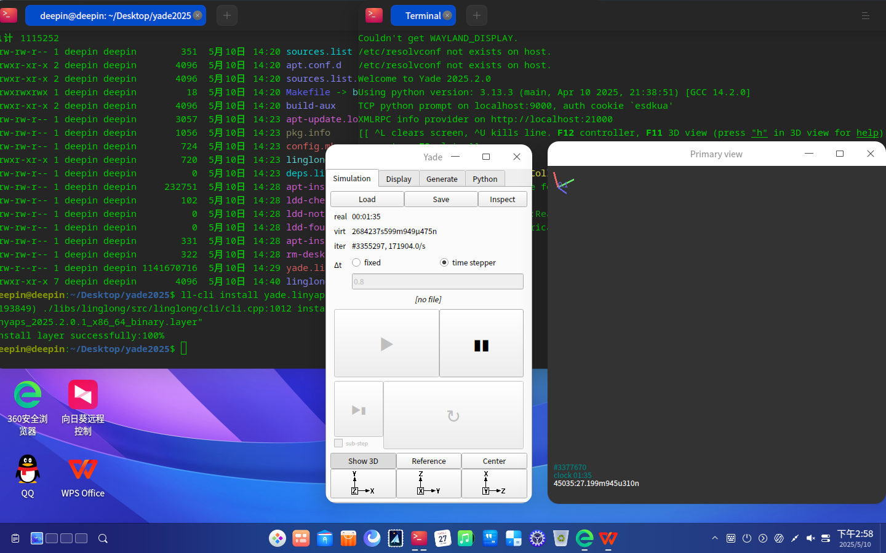Open 360 Secure Browser desktop shortcut
The width and height of the screenshot is (886, 553).
point(28,407)
